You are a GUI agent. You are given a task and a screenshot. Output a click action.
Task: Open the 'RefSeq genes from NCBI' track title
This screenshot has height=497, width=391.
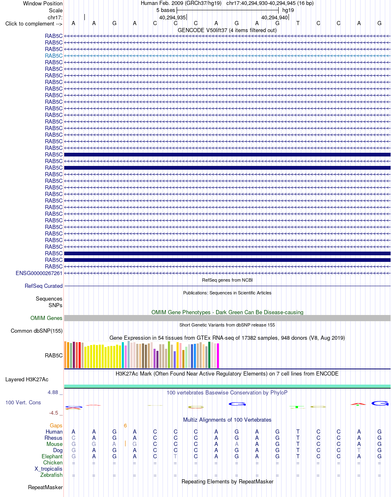click(227, 280)
